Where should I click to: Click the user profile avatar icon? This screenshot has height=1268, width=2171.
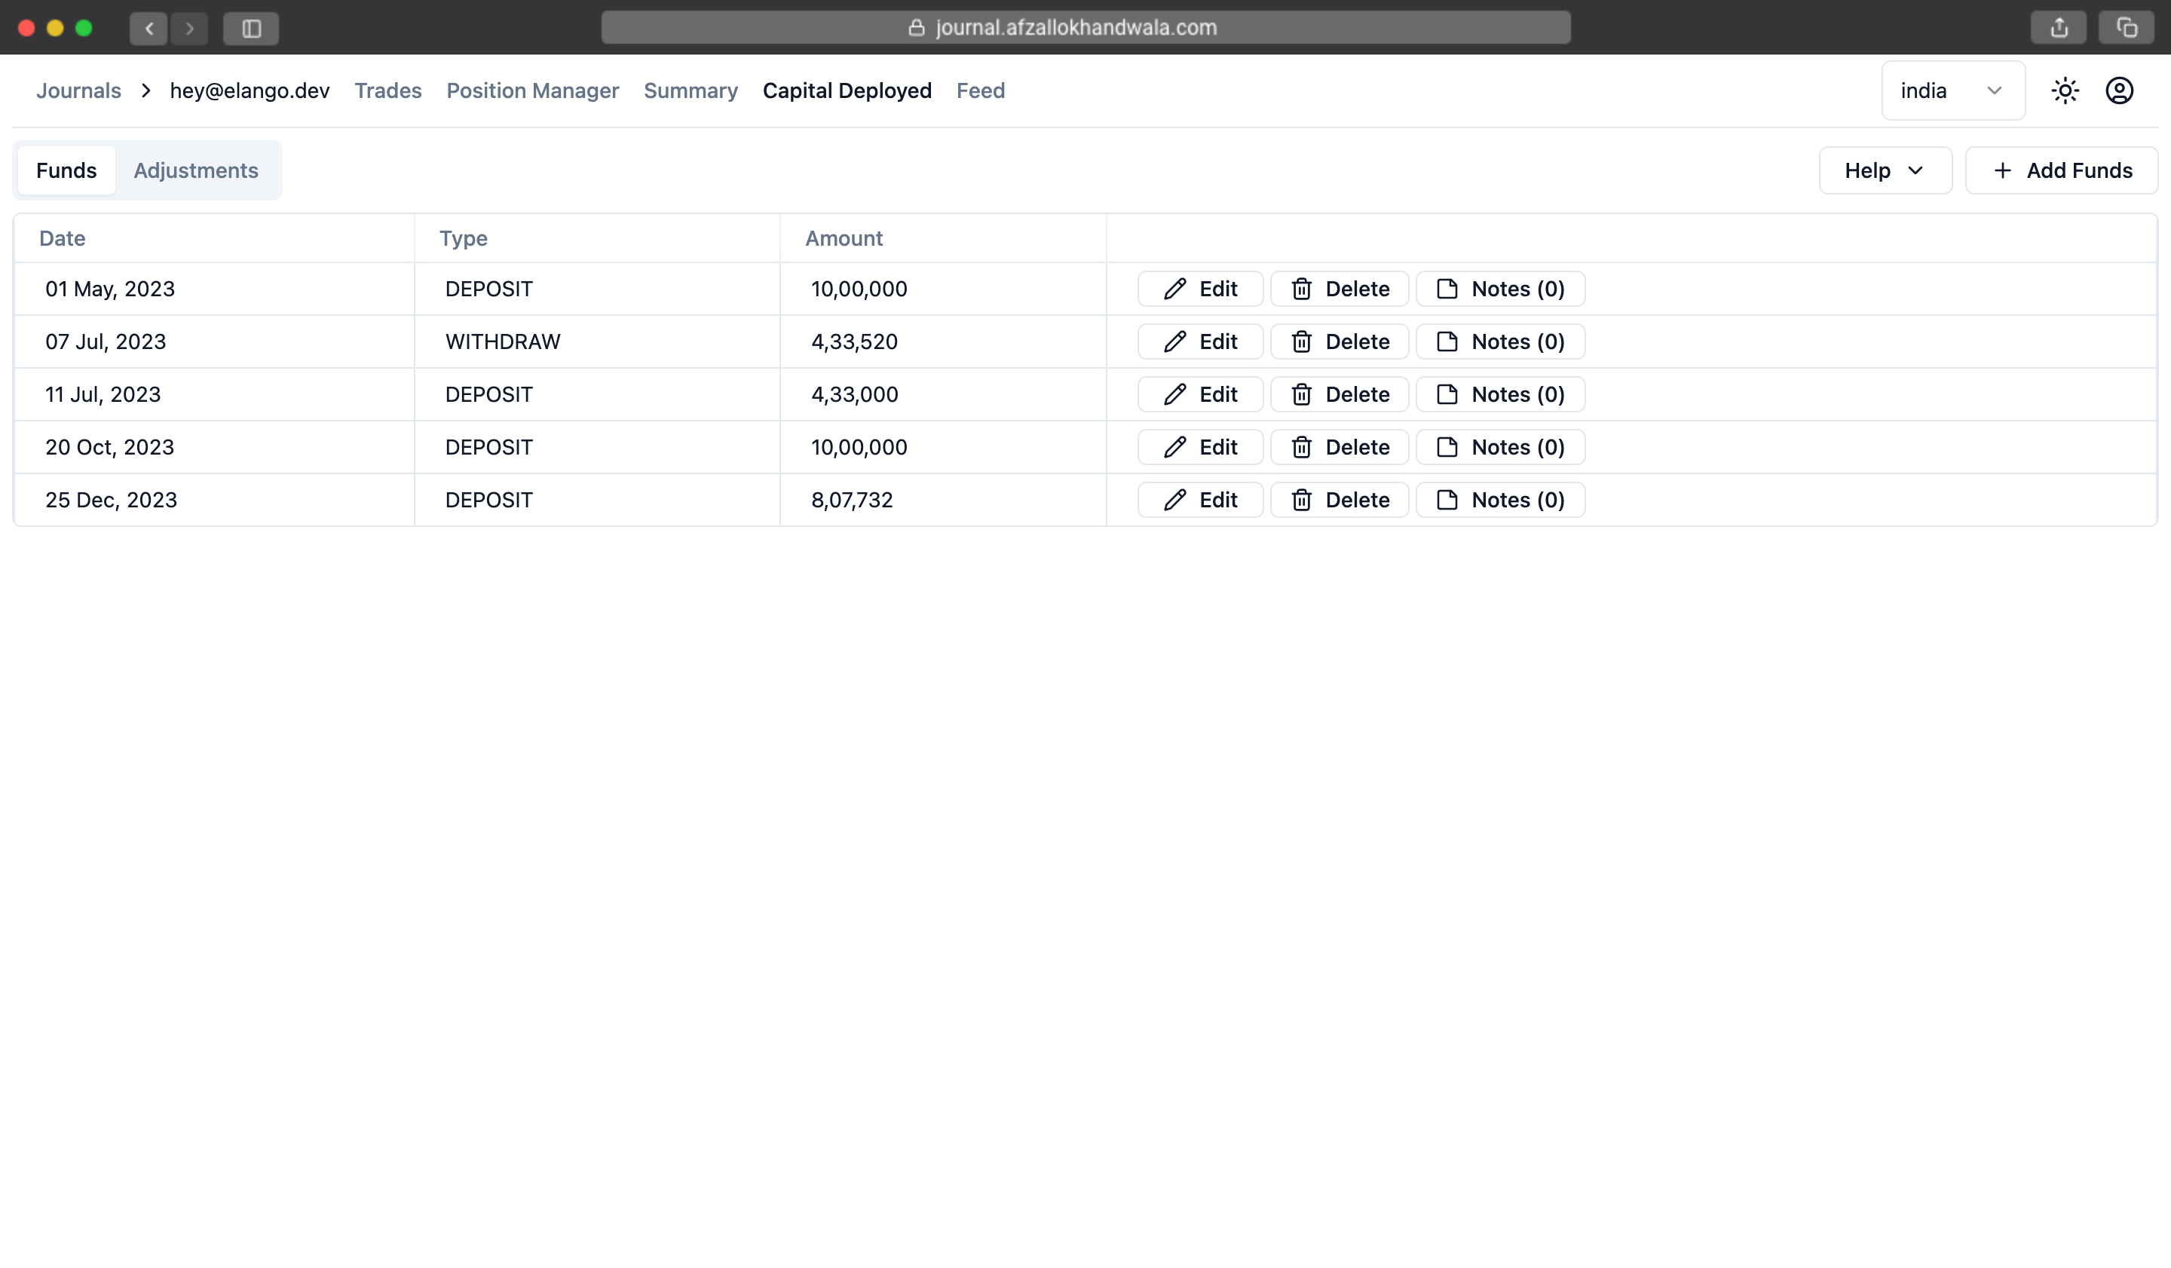2118,90
